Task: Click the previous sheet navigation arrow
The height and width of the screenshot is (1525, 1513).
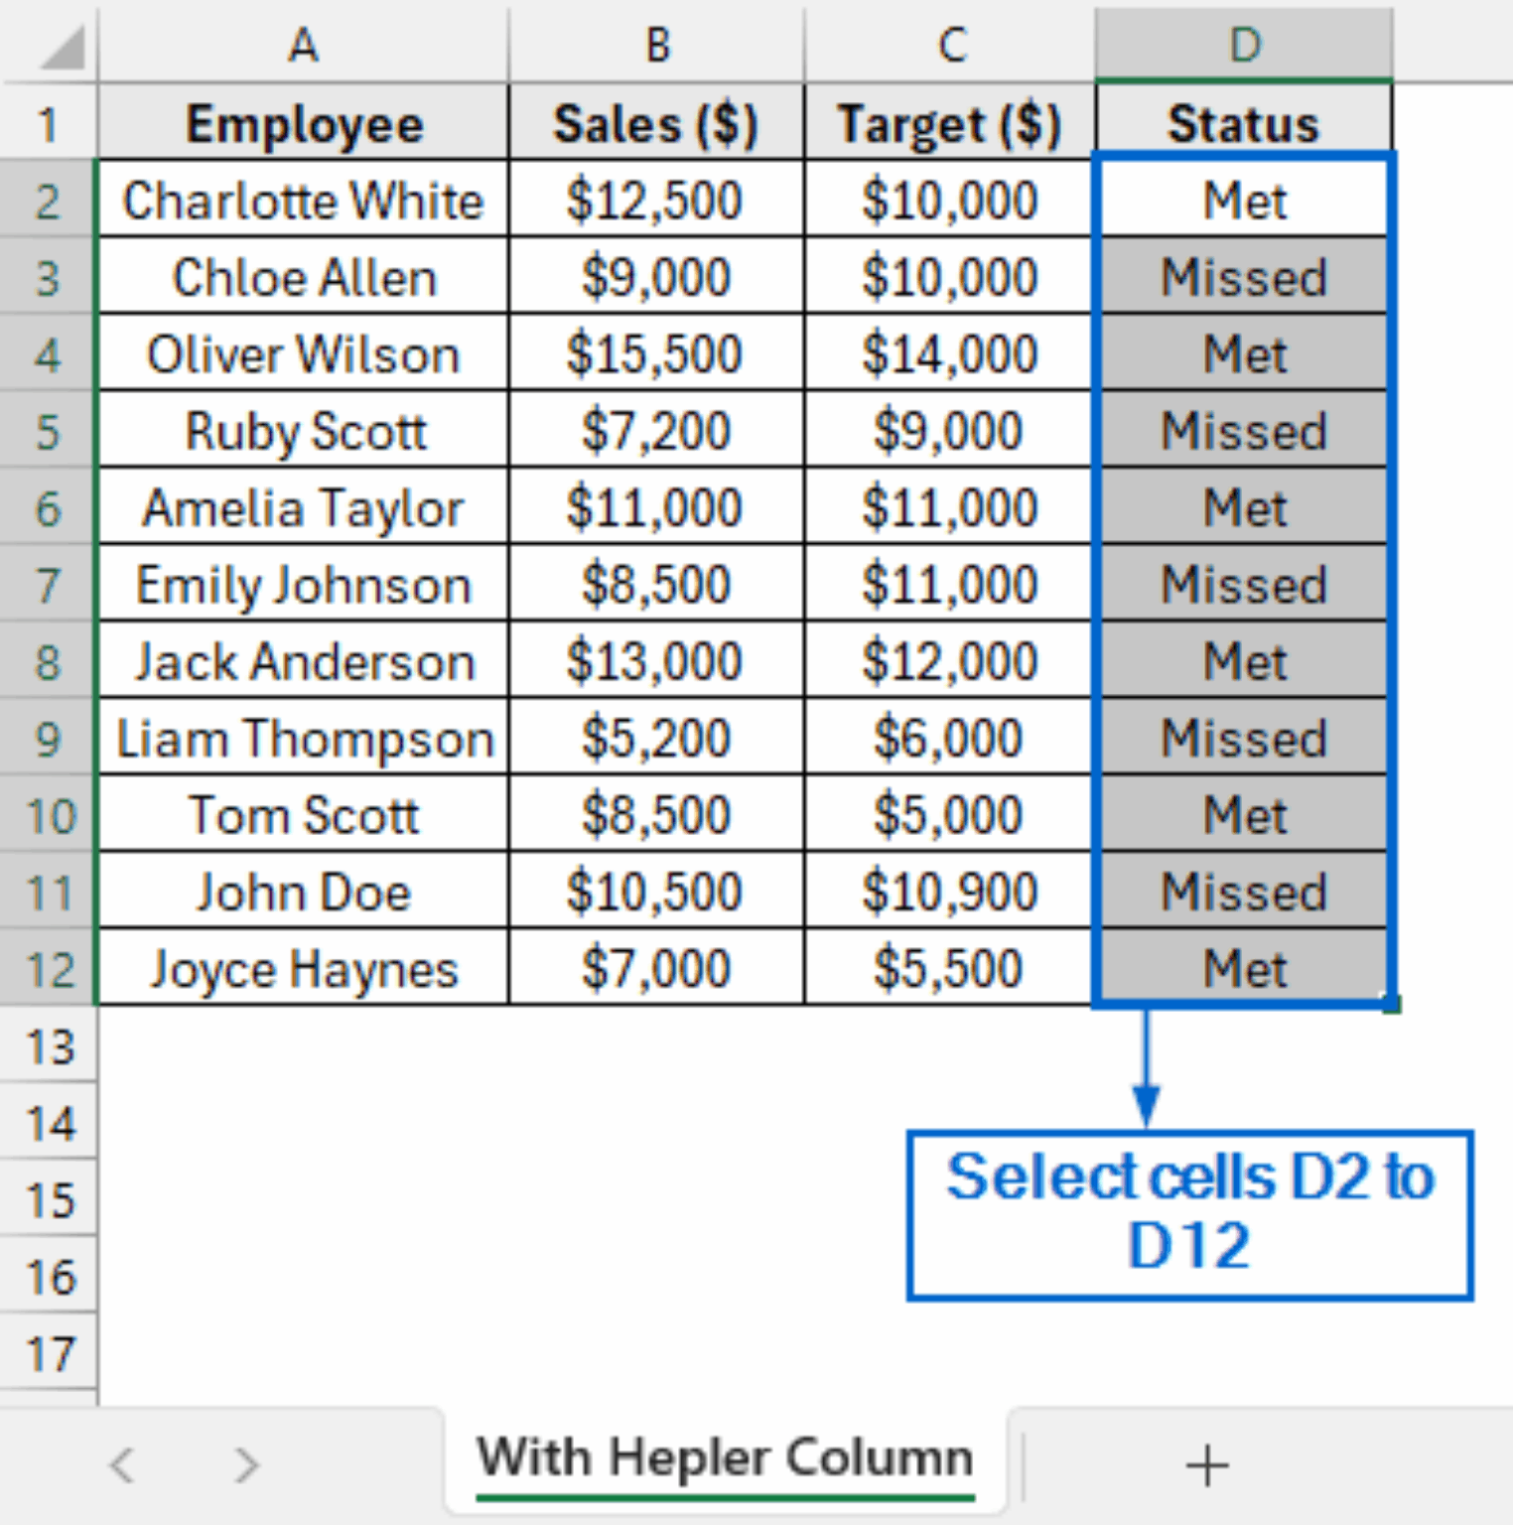Action: pyautogui.click(x=121, y=1462)
